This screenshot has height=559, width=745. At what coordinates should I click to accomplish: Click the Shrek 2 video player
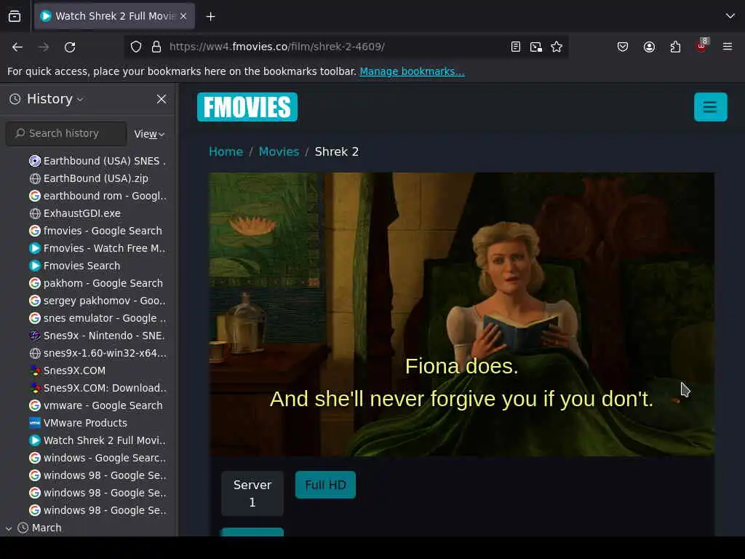pos(461,314)
